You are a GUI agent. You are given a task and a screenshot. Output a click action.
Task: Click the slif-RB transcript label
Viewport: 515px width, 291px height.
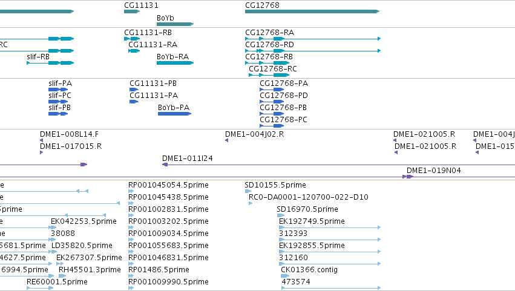tap(38, 57)
